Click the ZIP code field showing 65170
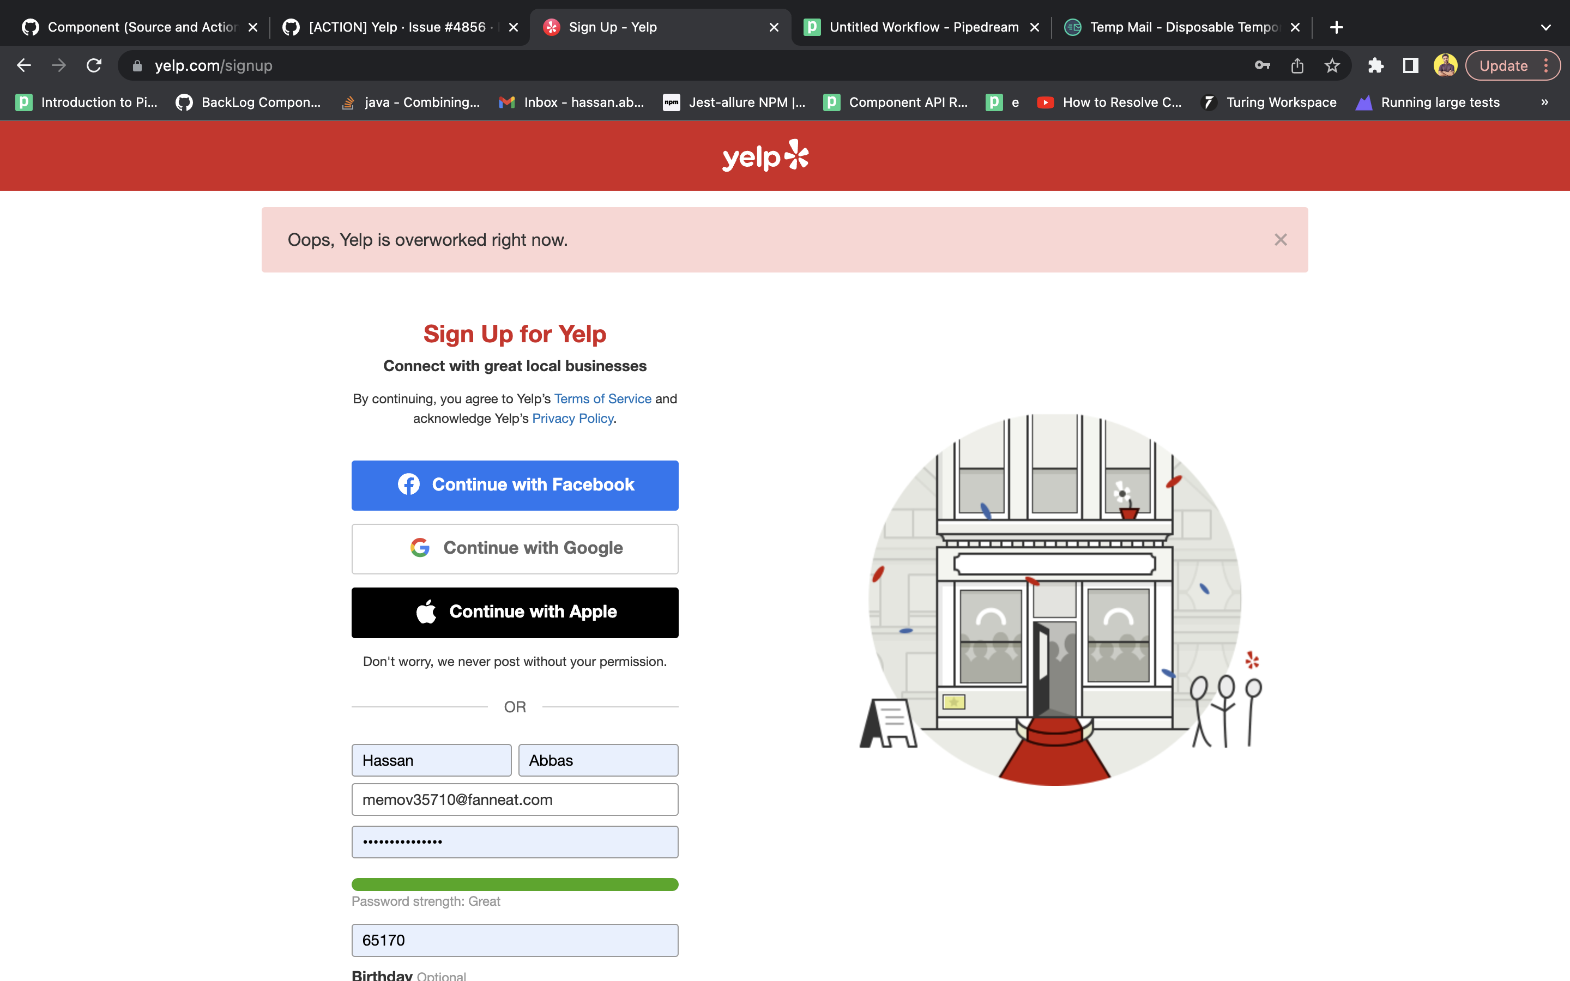Screen dimensions: 1570x981 point(515,940)
